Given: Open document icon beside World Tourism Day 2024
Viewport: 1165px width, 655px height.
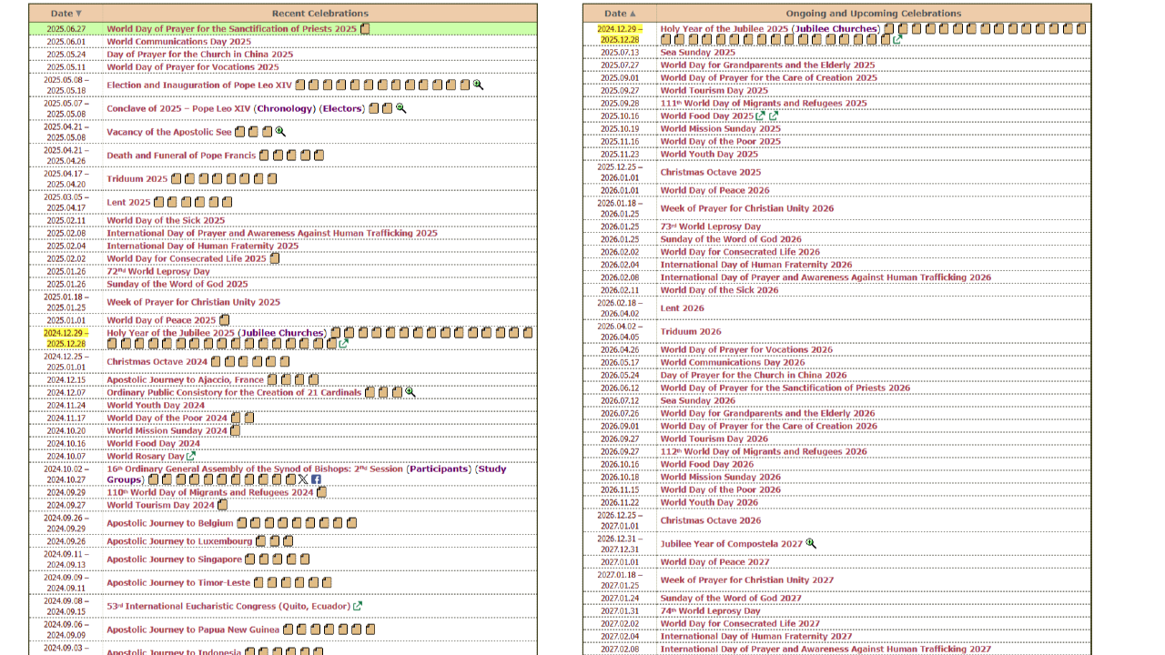Looking at the screenshot, I should click(x=223, y=506).
